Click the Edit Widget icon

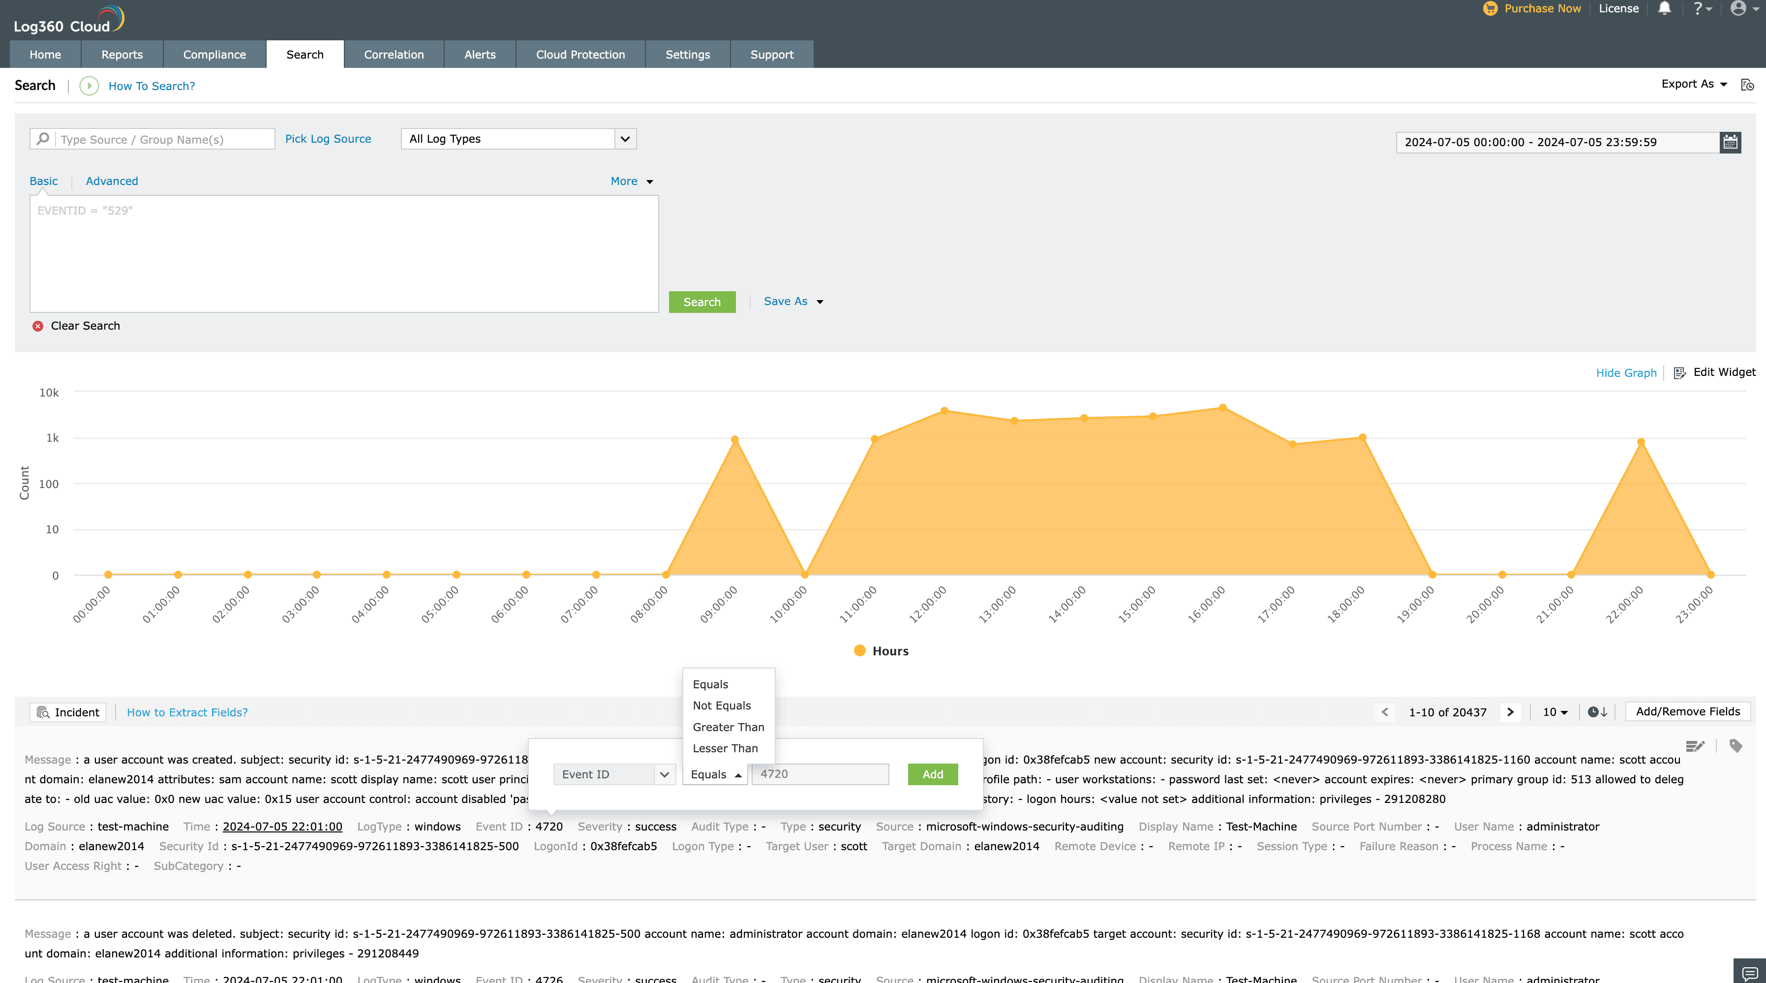pyautogui.click(x=1679, y=373)
